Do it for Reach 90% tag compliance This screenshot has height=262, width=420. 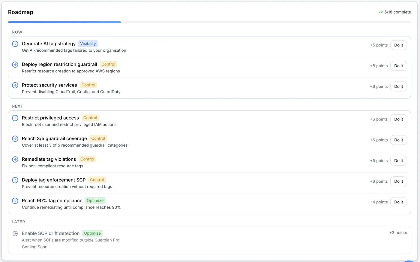click(398, 202)
